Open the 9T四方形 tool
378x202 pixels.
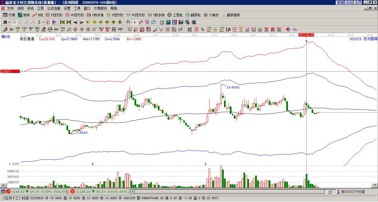(x=135, y=15)
